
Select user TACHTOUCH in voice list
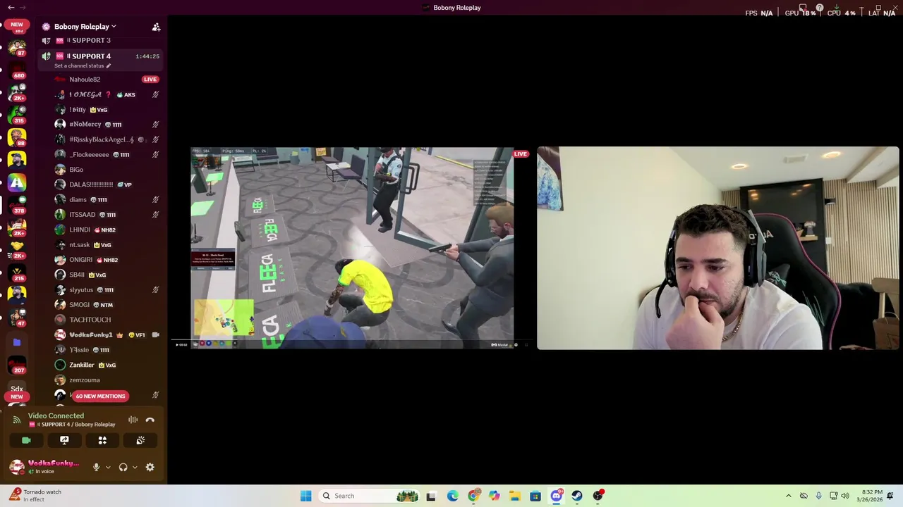[106, 320]
